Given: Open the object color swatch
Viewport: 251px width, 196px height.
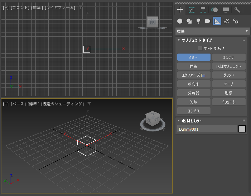Looking at the screenshot, I should tap(242, 129).
